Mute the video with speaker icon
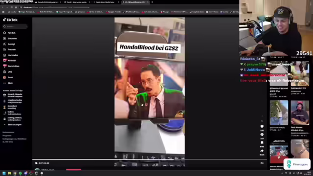The image size is (313, 176). (x=262, y=163)
